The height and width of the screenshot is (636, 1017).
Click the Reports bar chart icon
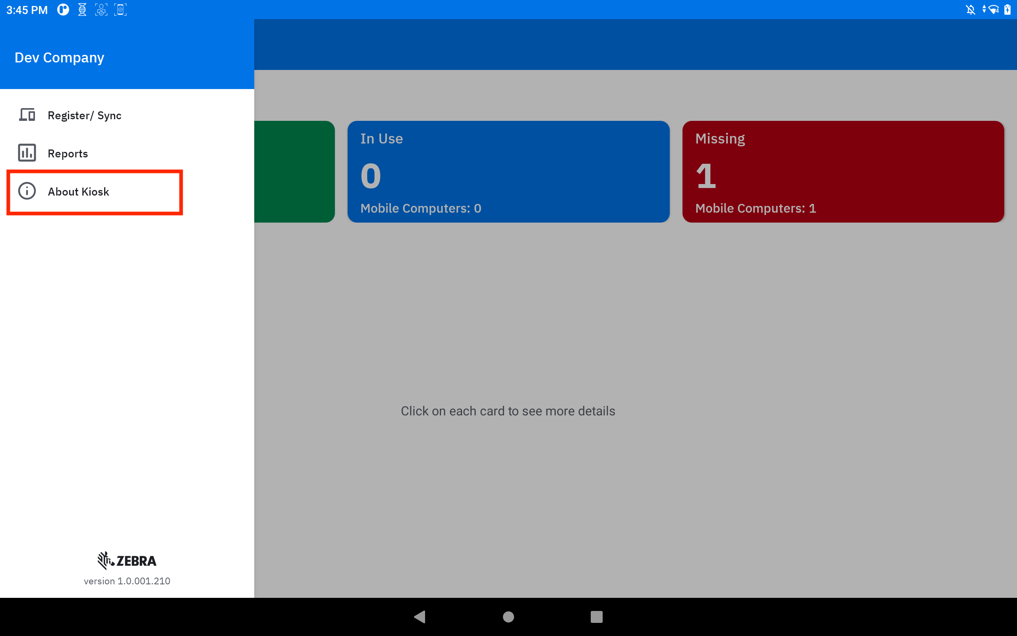[x=27, y=153]
